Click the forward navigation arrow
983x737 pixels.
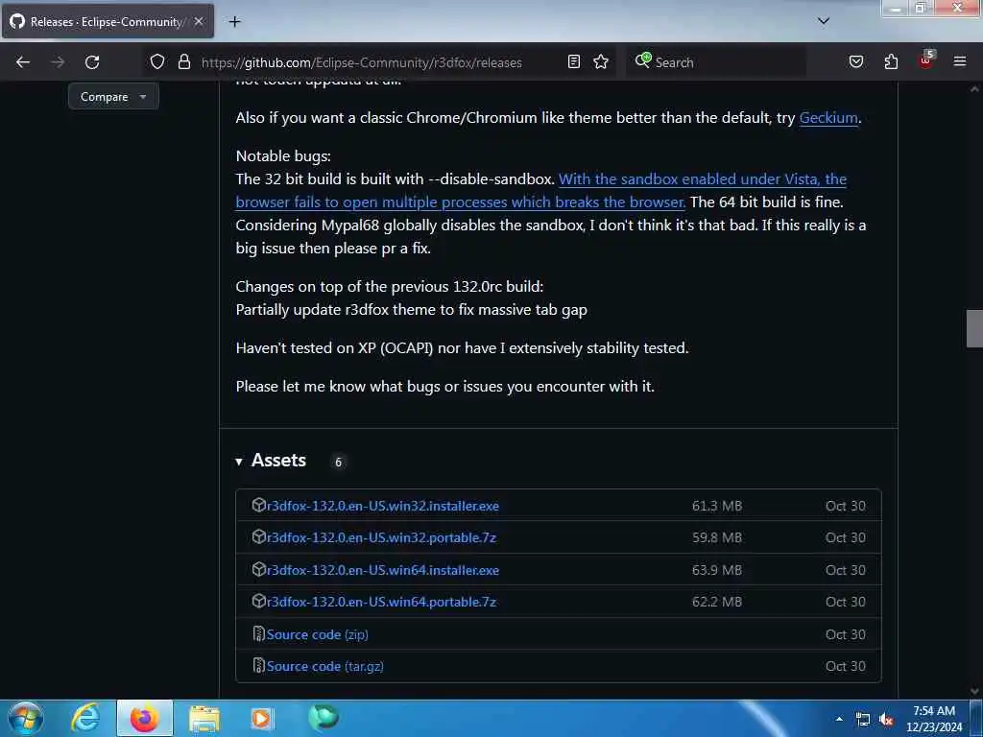click(x=58, y=62)
